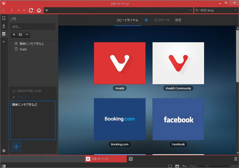The height and width of the screenshot is (168, 239).
Task: Click the scrollbar down arrow
Action: (x=237, y=153)
